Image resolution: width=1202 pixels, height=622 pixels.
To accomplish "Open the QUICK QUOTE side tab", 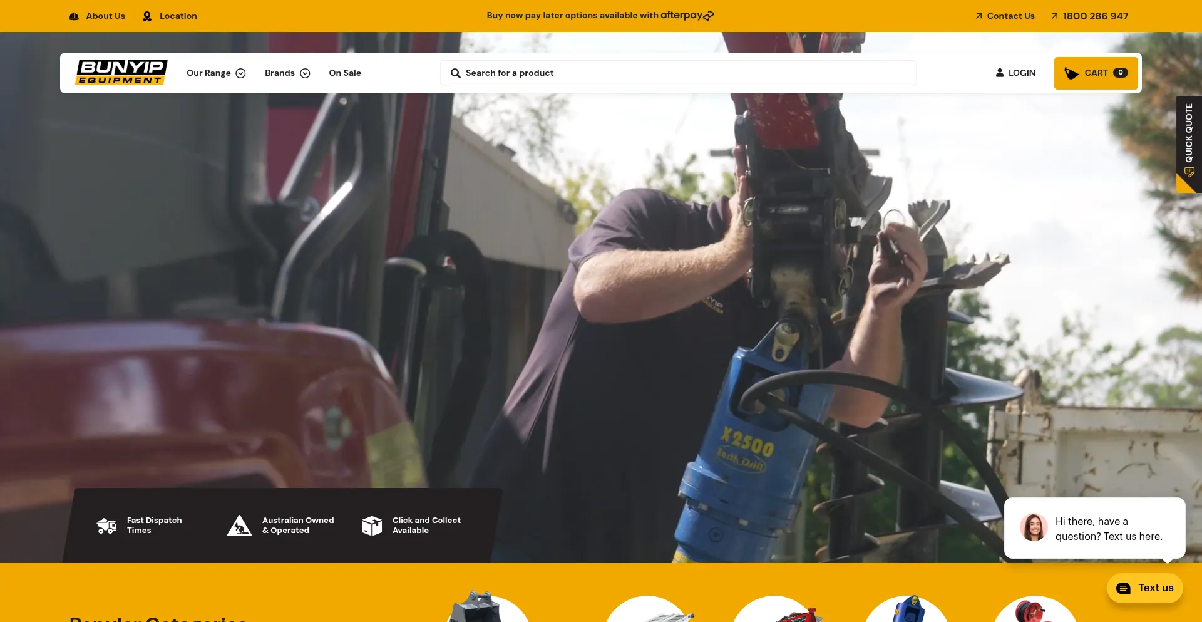I will [x=1189, y=143].
